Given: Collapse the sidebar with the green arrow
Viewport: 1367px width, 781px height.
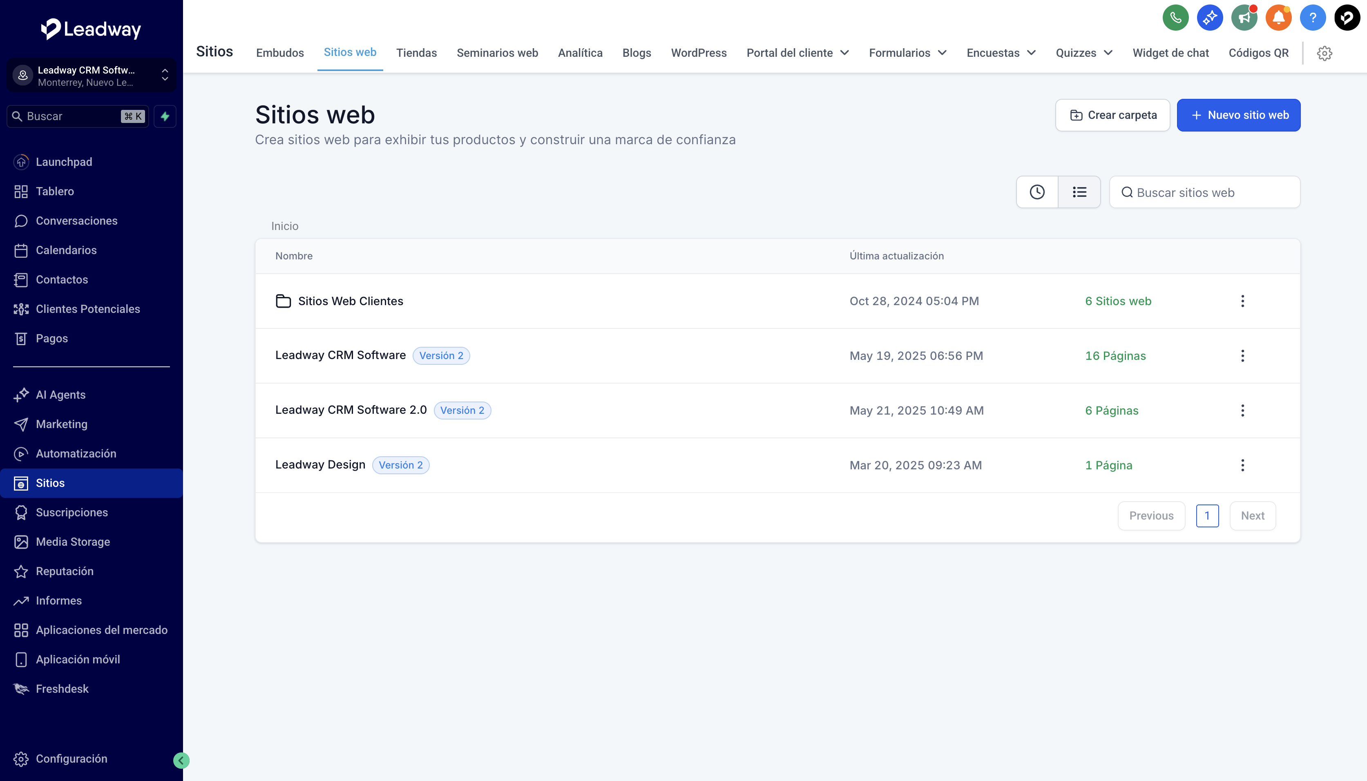Looking at the screenshot, I should [x=181, y=760].
